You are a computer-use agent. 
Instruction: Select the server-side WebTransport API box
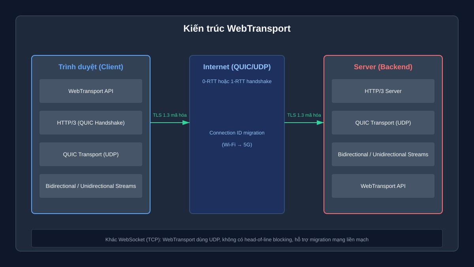383,186
